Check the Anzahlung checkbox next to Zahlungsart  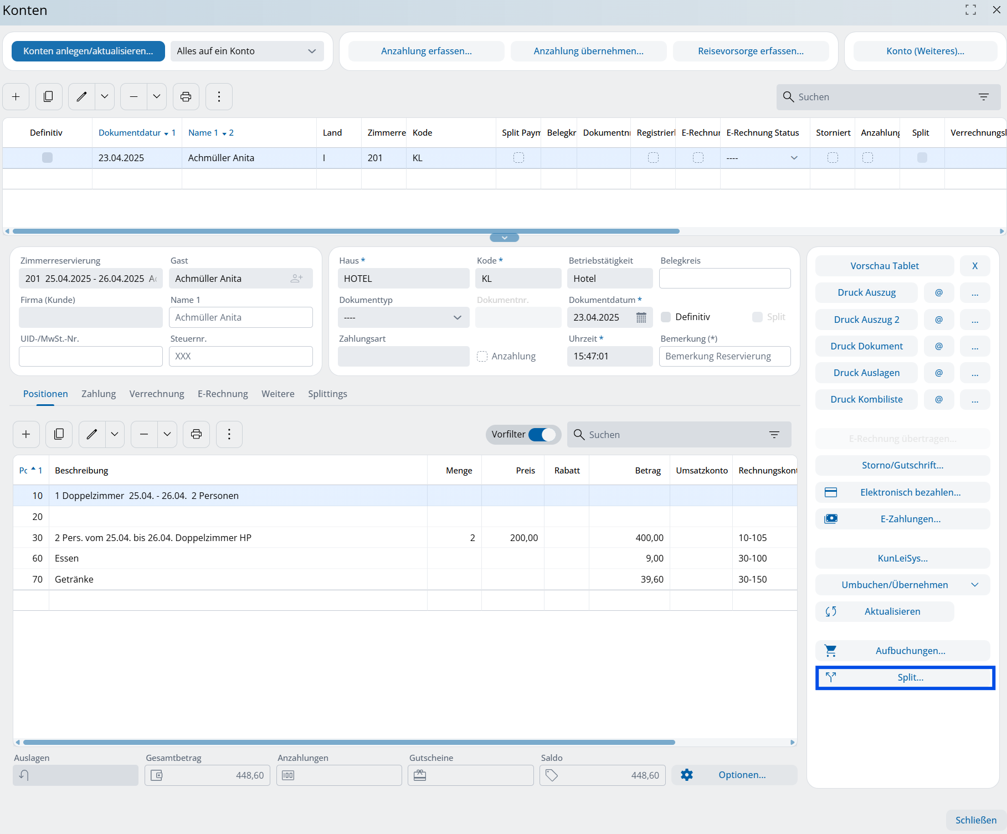(482, 356)
